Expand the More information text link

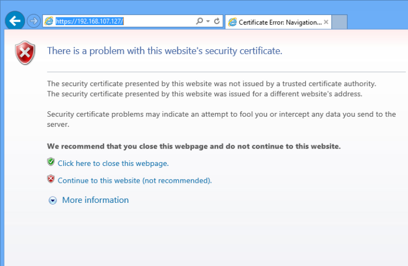(95, 200)
